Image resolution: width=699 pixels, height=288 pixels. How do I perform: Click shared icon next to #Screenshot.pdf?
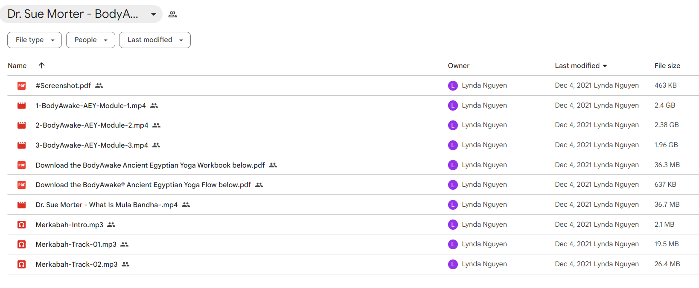pyautogui.click(x=99, y=86)
